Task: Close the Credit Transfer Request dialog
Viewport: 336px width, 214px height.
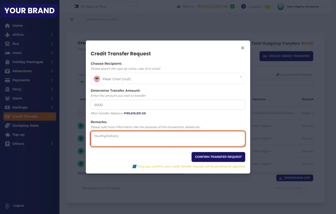Action: pos(242,48)
